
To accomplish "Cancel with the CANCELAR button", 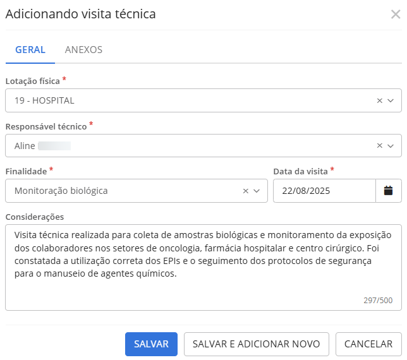I will [368, 344].
